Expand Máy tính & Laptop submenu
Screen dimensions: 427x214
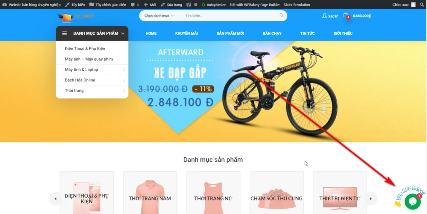(124, 70)
